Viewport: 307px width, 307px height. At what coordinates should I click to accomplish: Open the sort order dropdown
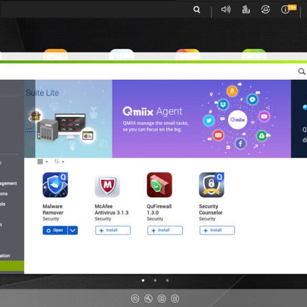[x=59, y=162]
